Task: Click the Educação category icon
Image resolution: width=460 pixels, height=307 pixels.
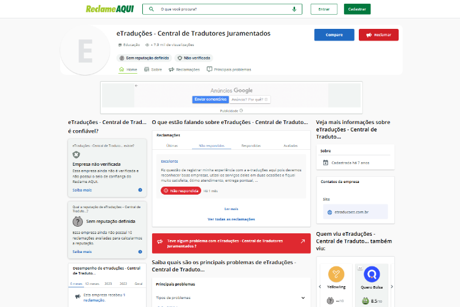Action: coord(120,45)
